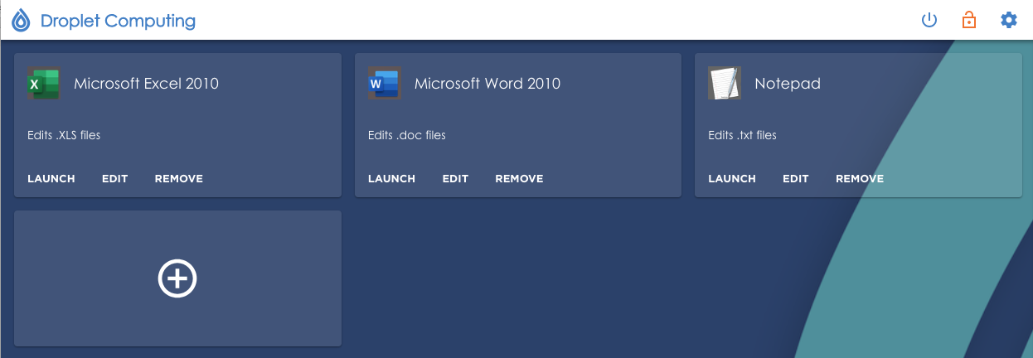Click the Droplet Computing water drop logo
The height and width of the screenshot is (358, 1033).
pos(21,21)
